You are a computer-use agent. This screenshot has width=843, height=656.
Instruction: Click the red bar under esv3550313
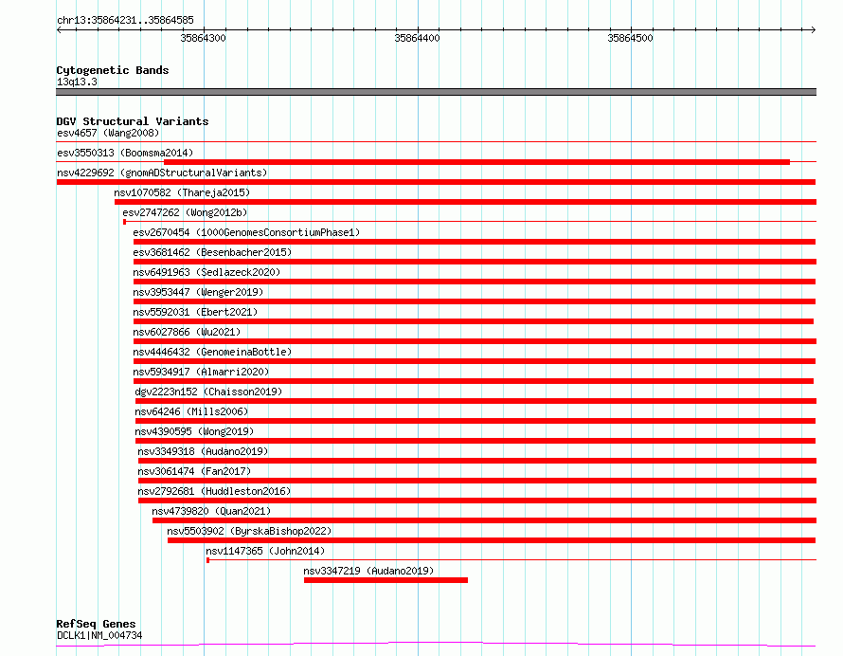pos(476,161)
